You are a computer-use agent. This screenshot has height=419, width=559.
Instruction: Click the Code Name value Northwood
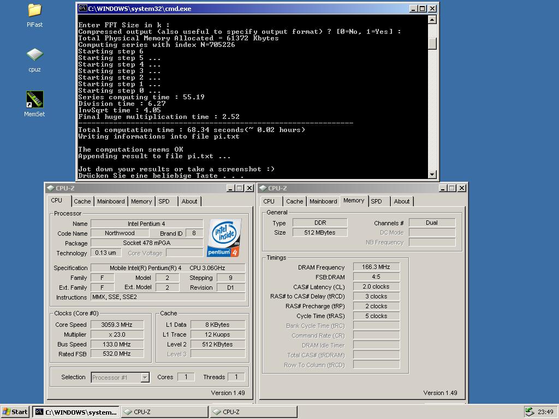point(120,233)
